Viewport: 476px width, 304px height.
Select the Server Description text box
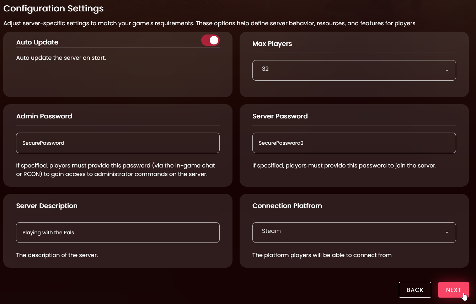pos(118,233)
